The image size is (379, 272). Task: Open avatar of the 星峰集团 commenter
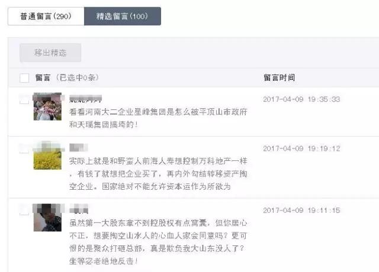click(47, 106)
